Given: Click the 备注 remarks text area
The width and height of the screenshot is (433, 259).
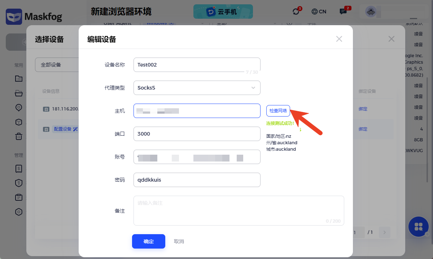Looking at the screenshot, I should coord(238,210).
